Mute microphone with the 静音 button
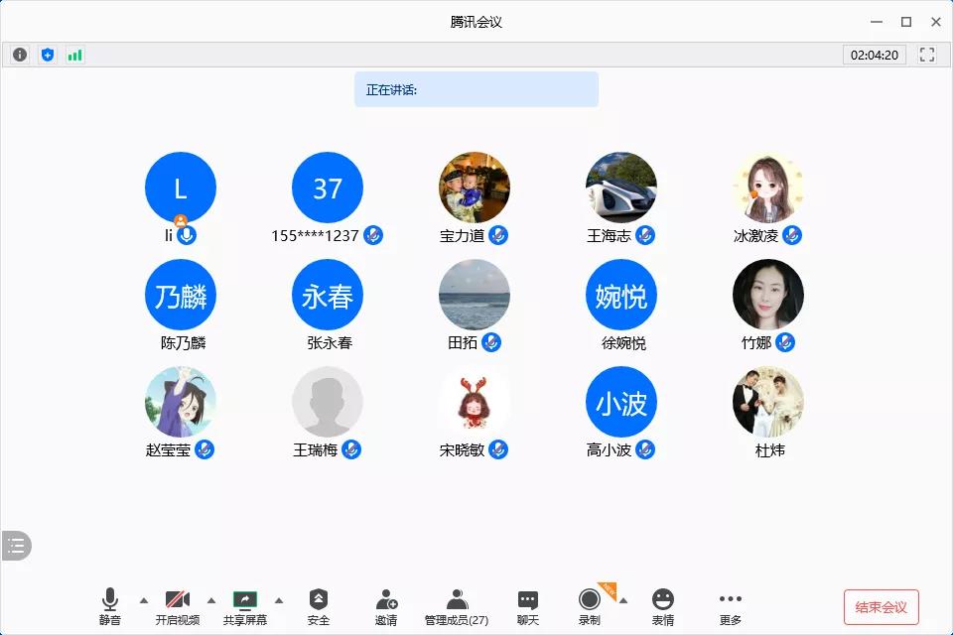The height and width of the screenshot is (635, 953). (x=109, y=606)
